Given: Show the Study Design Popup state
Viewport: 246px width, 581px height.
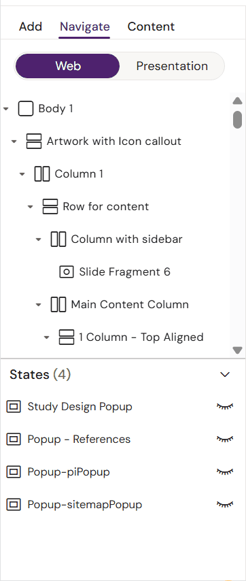Looking at the screenshot, I should [225, 407].
